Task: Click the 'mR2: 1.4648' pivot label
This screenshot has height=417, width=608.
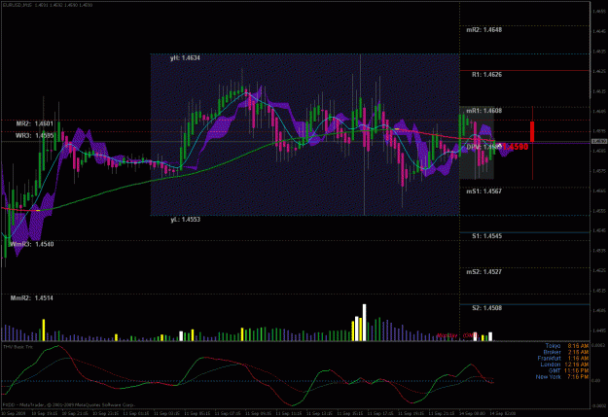Action: click(x=483, y=30)
